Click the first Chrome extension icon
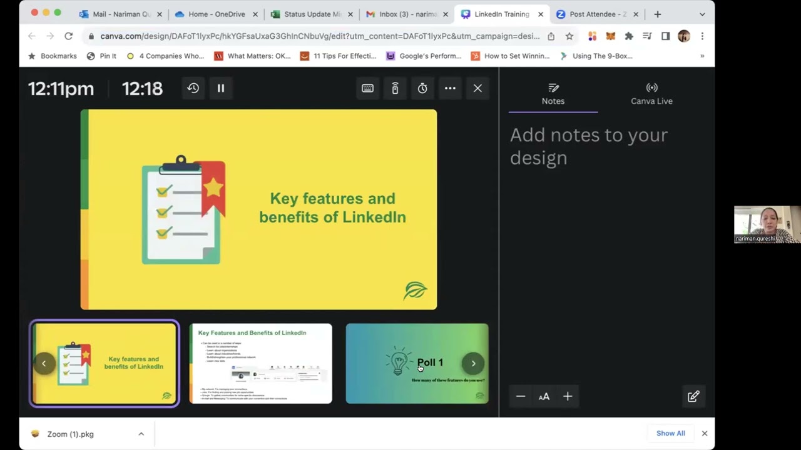 click(592, 36)
